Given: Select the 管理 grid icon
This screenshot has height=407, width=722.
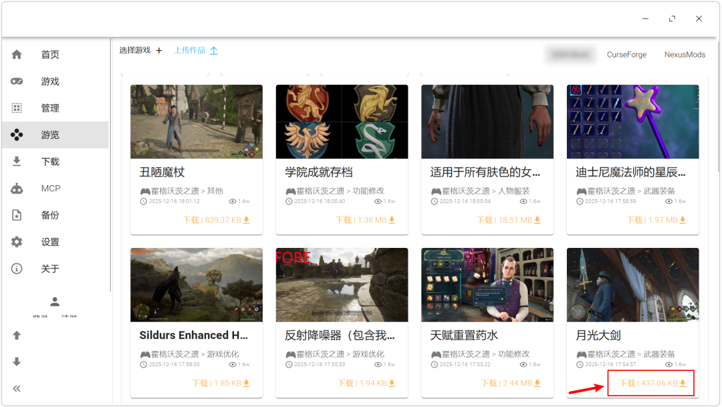Looking at the screenshot, I should (17, 108).
